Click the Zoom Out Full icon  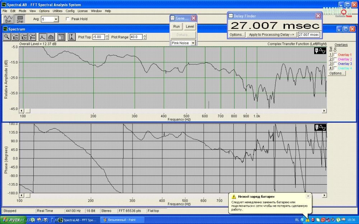coord(33,37)
